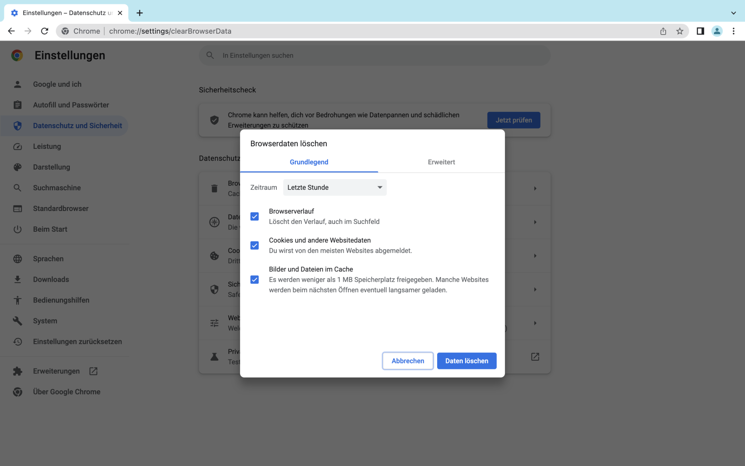Select the Leistung sidebar section
This screenshot has height=466, width=745.
pyautogui.click(x=47, y=146)
